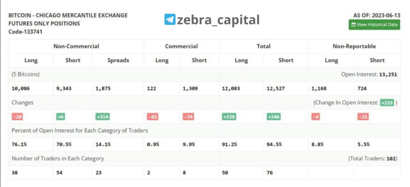The image size is (410, 187).
Task: Click the View Historical Data button
Action: click(x=374, y=25)
